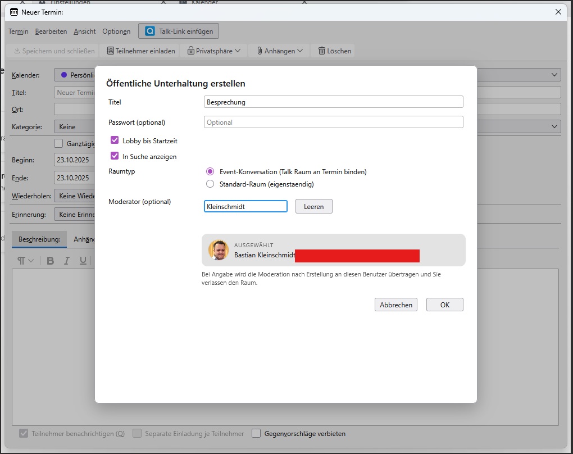Click into the Passwort (optional) field
This screenshot has height=454, width=573.
333,122
